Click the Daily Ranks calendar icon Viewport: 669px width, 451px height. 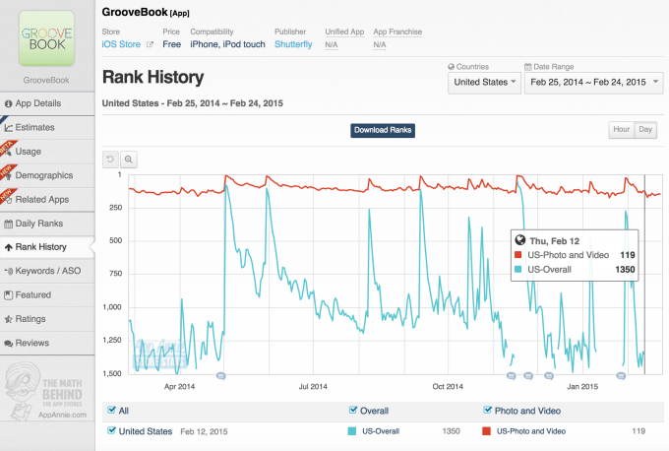pos(8,224)
